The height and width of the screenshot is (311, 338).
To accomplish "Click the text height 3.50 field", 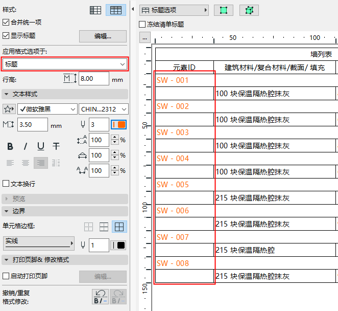I will 33,125.
